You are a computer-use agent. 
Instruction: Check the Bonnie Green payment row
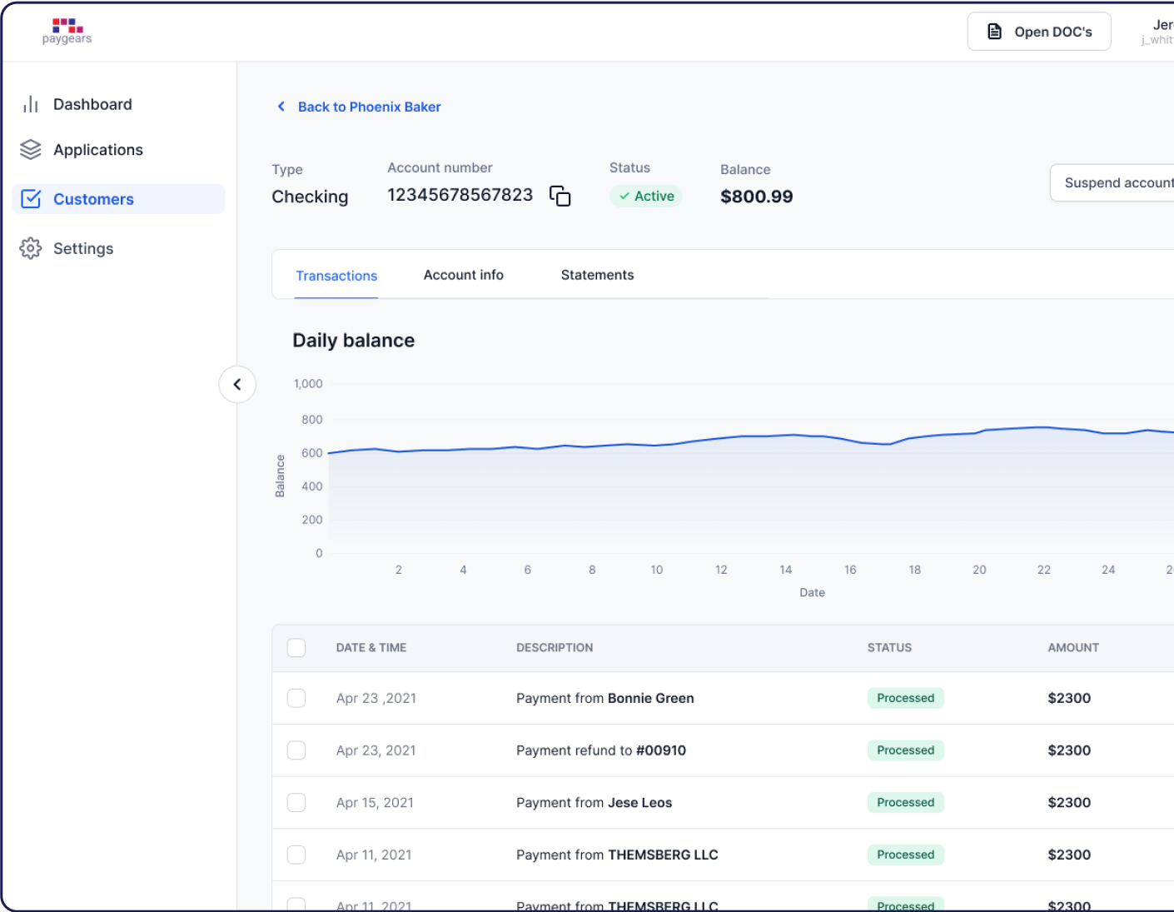296,698
